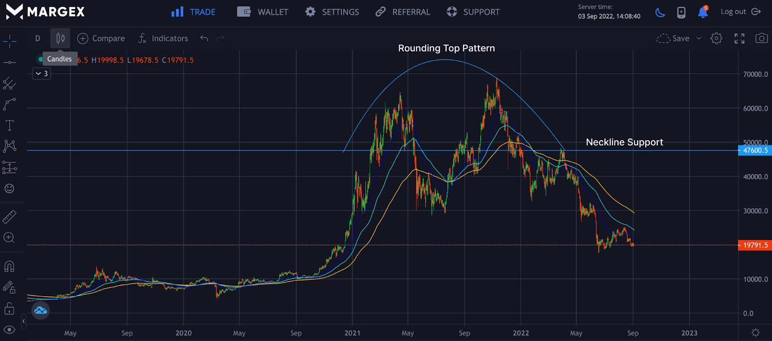Open the WALLET tab

262,12
